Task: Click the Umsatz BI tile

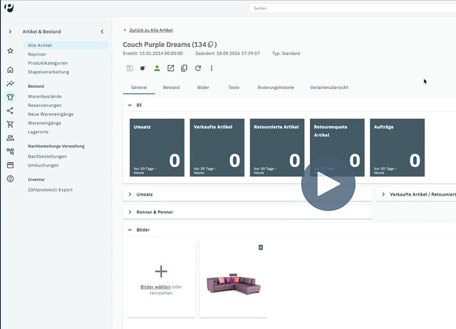Action: pos(157,148)
